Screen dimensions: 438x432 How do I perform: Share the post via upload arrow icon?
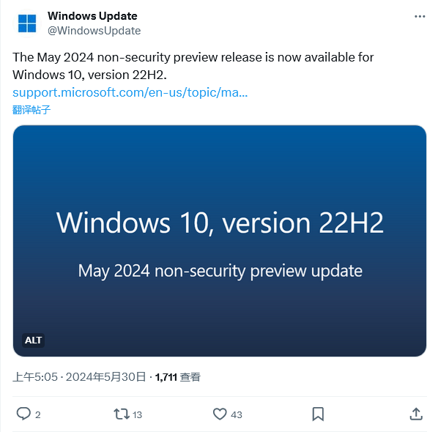pyautogui.click(x=416, y=414)
